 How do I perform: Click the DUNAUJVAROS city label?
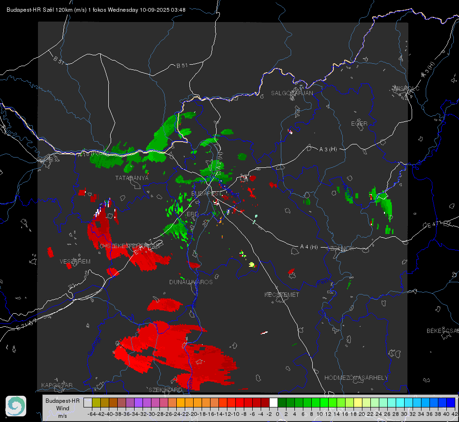191,282
